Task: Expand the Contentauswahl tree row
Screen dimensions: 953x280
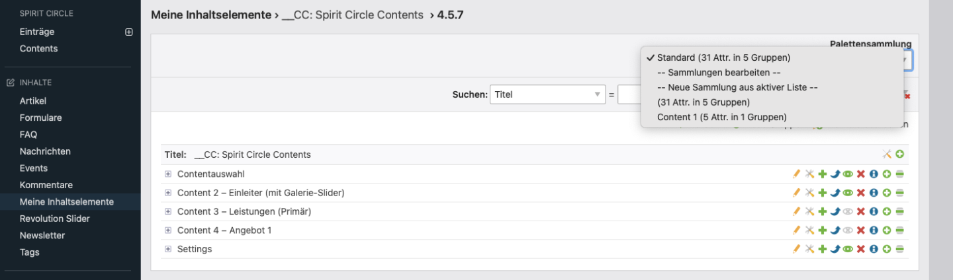Action: coord(168,174)
